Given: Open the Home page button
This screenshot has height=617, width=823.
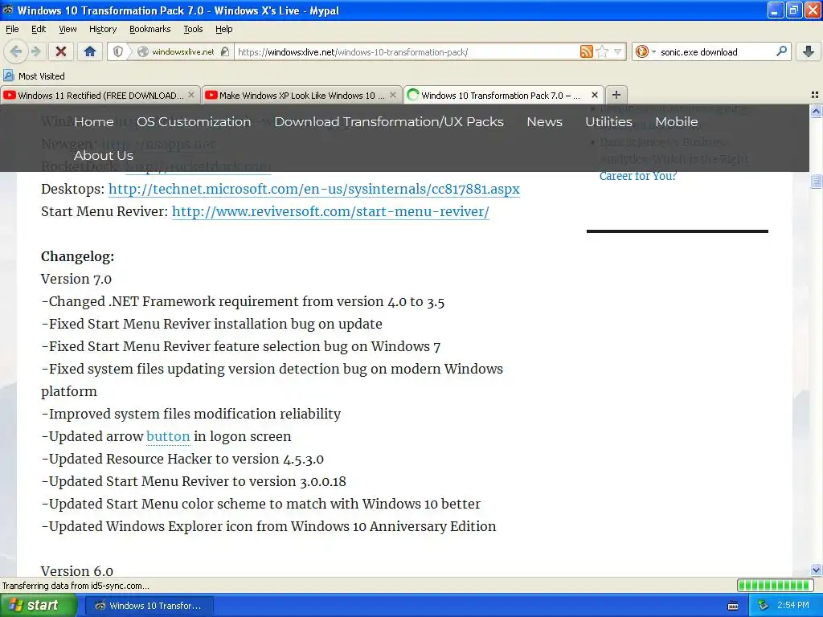Looking at the screenshot, I should (x=90, y=51).
